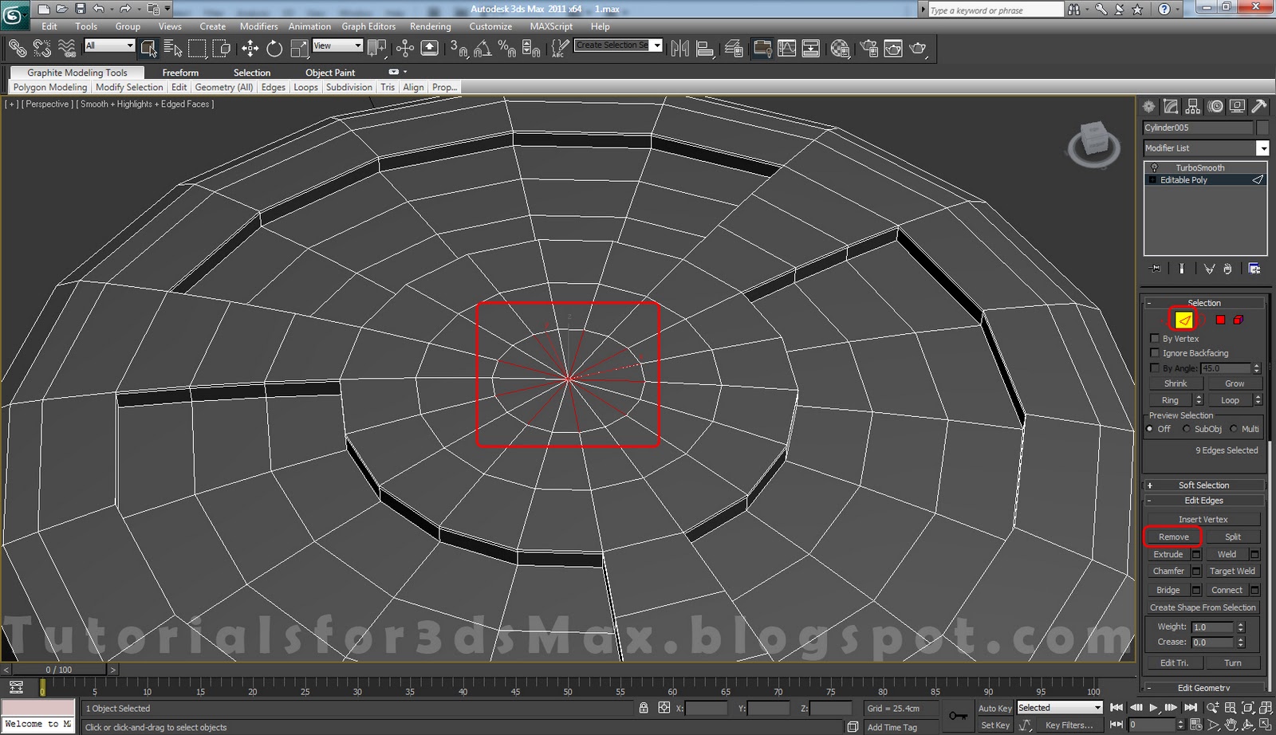The width and height of the screenshot is (1276, 735).
Task: Toggle TurboSmooth modifier lightbulb
Action: coord(1154,167)
